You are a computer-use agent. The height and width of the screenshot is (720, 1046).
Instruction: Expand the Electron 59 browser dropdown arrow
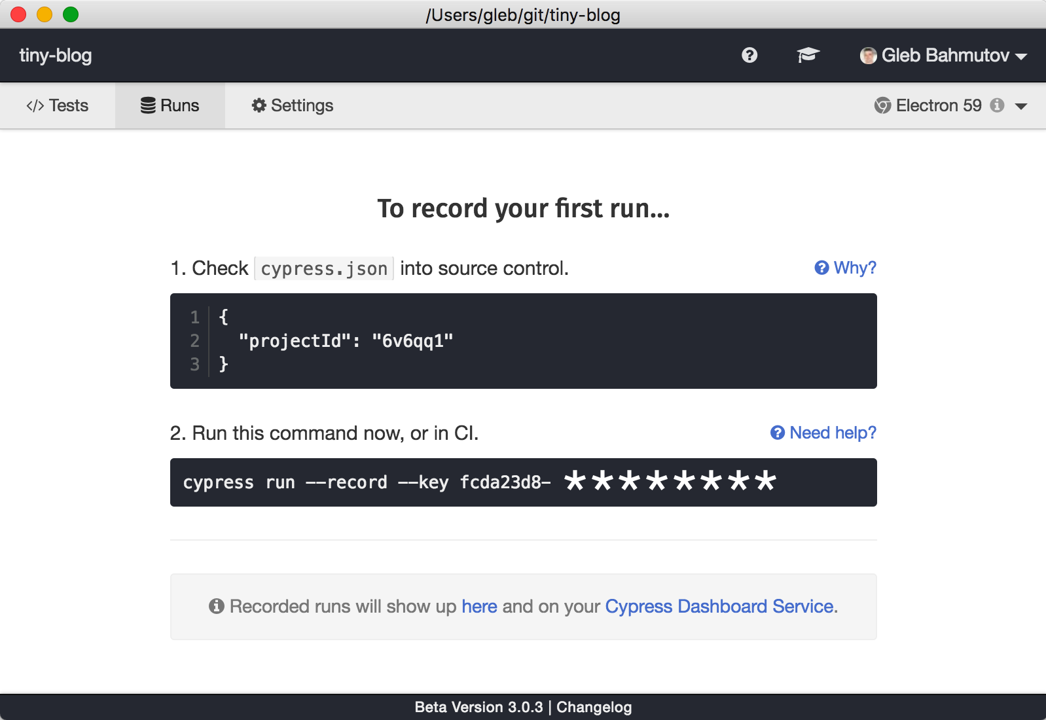coord(1021,106)
